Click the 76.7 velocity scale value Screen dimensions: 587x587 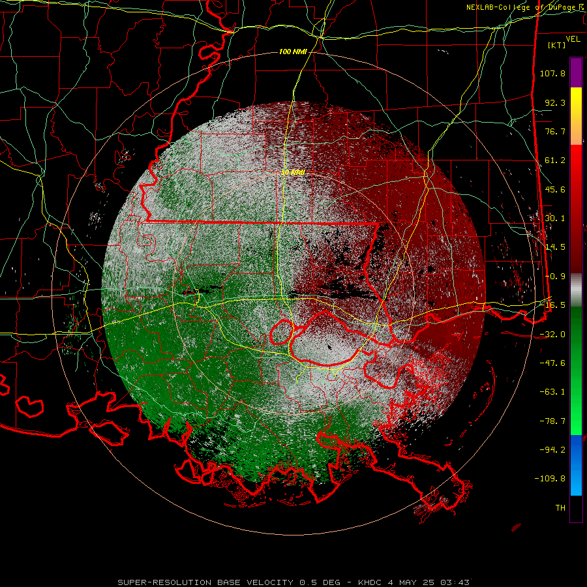click(555, 131)
